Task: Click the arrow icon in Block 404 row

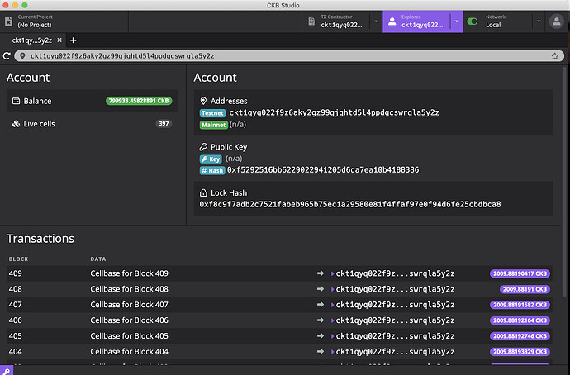Action: pyautogui.click(x=321, y=351)
